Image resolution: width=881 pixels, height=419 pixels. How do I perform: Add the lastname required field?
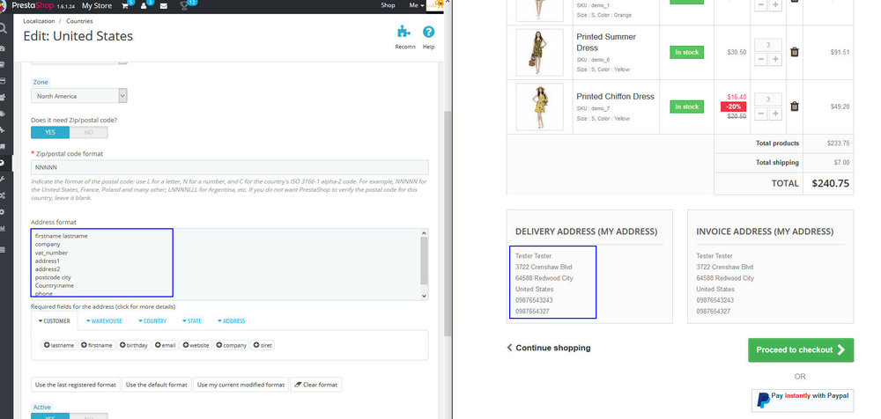[59, 345]
